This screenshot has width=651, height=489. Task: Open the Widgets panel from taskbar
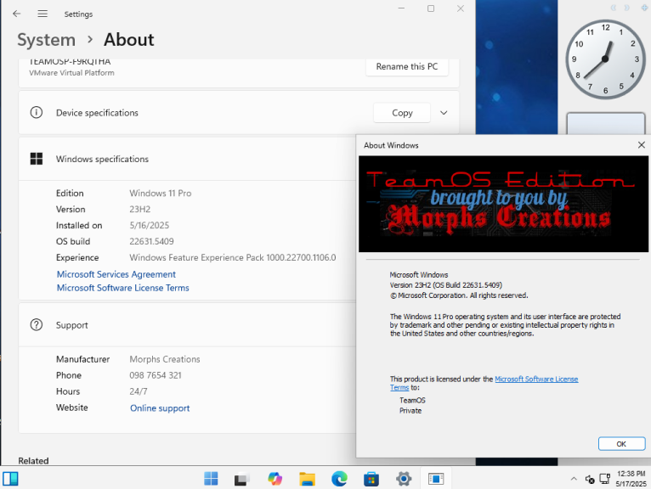(10, 479)
